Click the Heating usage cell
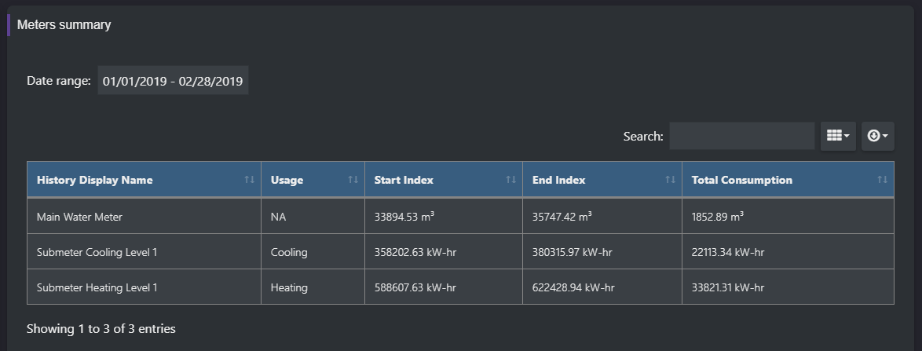Screen dimensions: 922x351 point(289,287)
